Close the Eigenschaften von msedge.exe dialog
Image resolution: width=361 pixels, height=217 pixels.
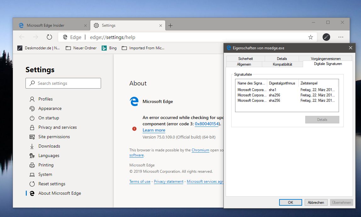coord(350,48)
